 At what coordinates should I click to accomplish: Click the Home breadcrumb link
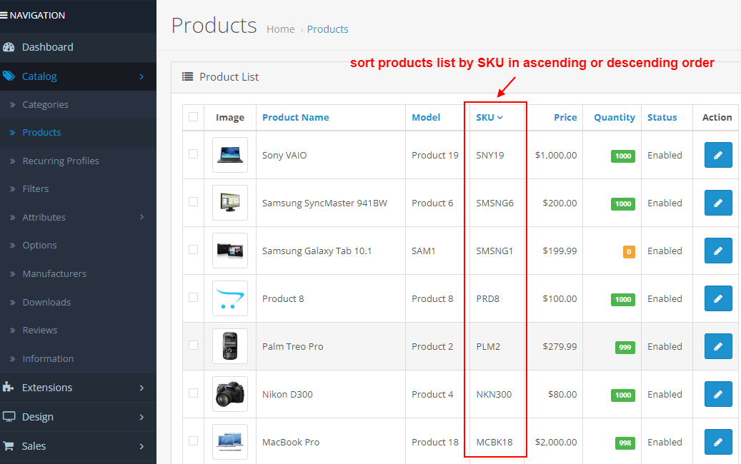(280, 29)
